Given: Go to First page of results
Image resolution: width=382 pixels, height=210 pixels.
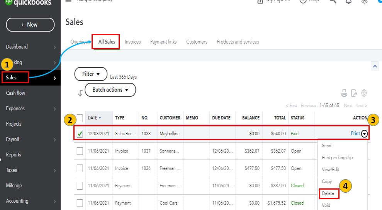Looking at the screenshot, I should (x=291, y=106).
